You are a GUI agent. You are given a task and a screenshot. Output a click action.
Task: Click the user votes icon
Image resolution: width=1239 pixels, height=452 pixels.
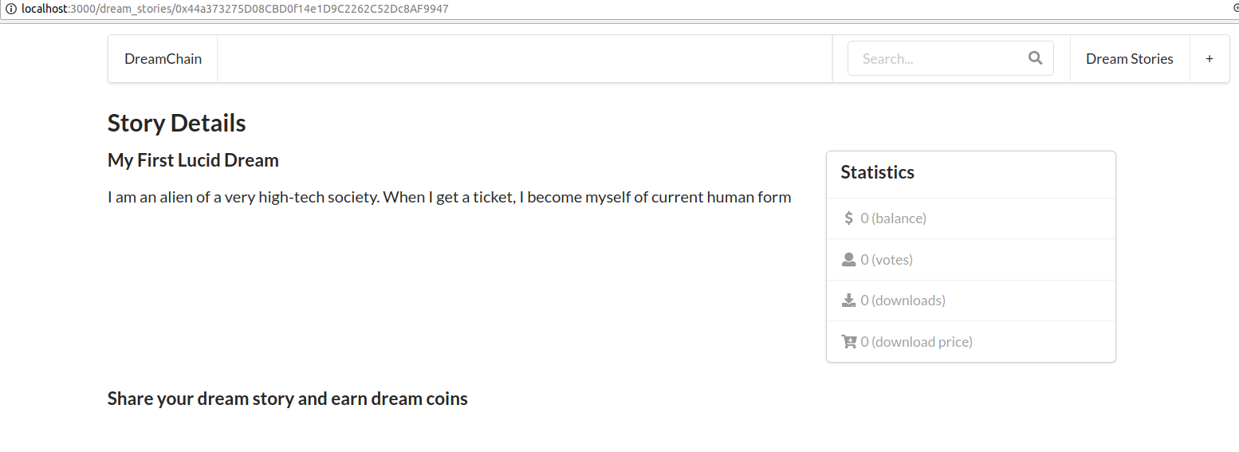848,259
